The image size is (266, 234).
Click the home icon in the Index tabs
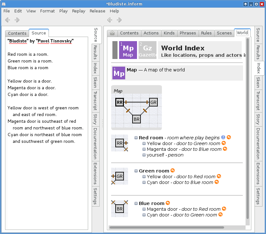pos(112,33)
